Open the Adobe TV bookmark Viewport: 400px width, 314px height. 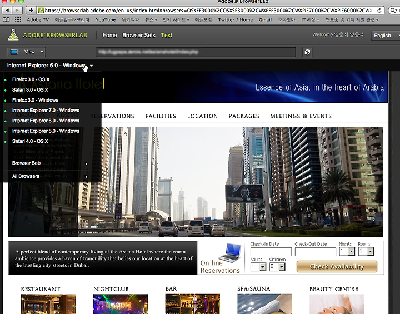tap(38, 19)
